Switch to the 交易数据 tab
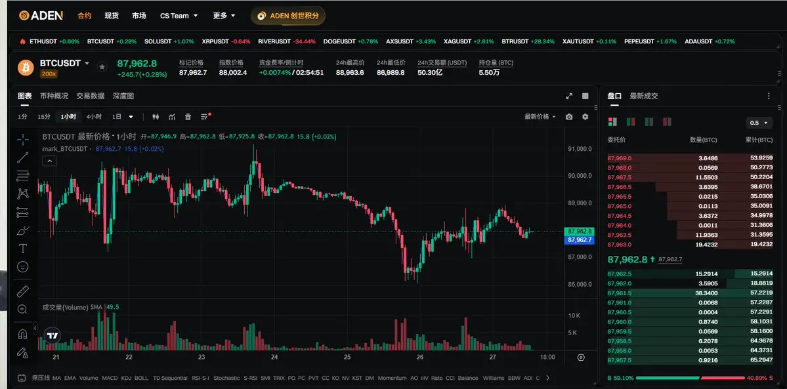This screenshot has height=389, width=787. (91, 96)
